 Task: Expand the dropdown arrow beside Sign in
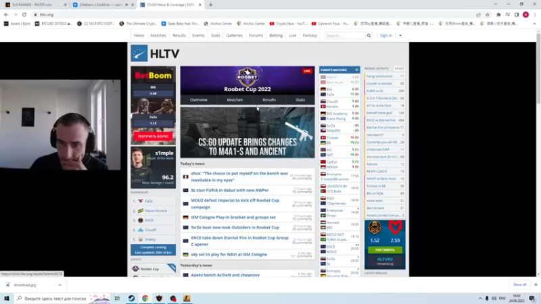[x=400, y=36]
